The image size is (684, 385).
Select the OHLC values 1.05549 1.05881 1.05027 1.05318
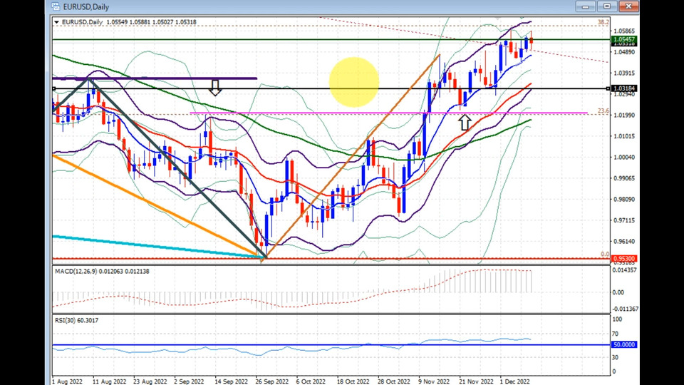(151, 22)
